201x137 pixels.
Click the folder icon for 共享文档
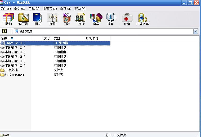coord(2,70)
